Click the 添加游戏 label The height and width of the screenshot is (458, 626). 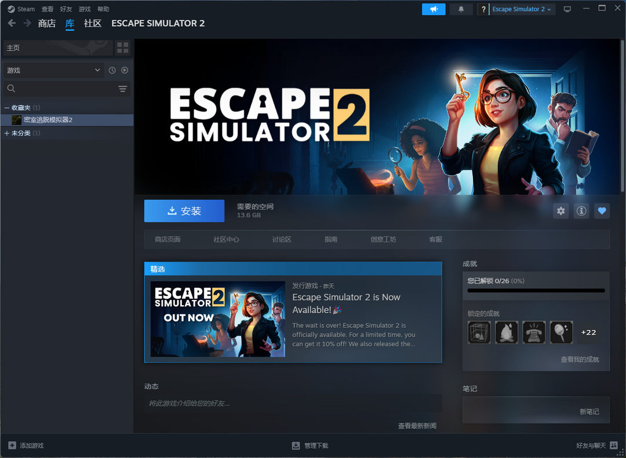coord(31,446)
